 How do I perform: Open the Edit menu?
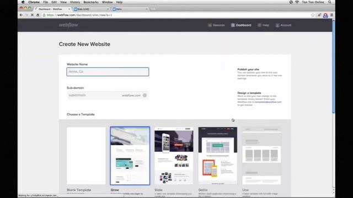(x=54, y=2)
